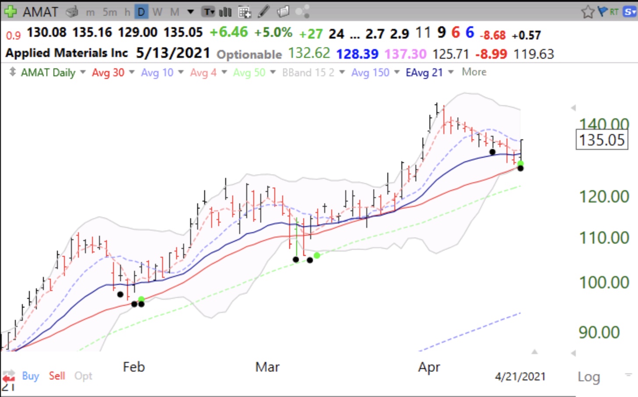The image size is (638, 397).
Task: Expand the Avg 10 indicator dropdown
Action: 181,72
